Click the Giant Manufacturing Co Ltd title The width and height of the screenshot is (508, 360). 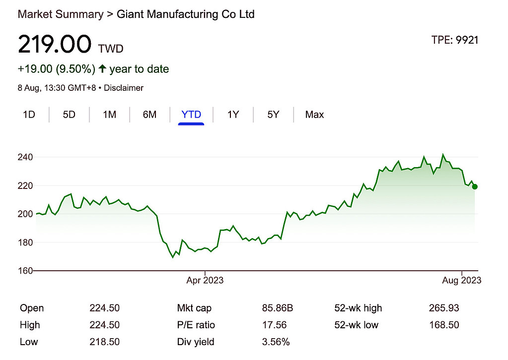tap(185, 14)
